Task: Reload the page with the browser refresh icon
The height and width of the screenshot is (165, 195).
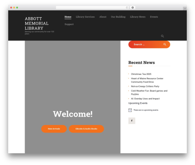Action: 127,7
